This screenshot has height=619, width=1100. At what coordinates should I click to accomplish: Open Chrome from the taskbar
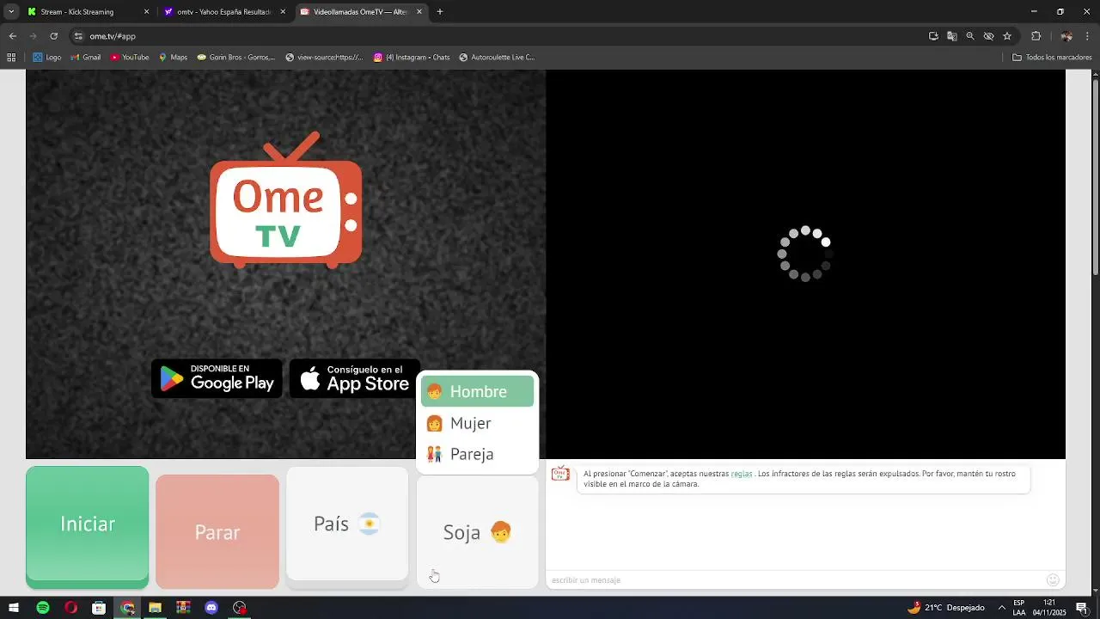tap(127, 608)
